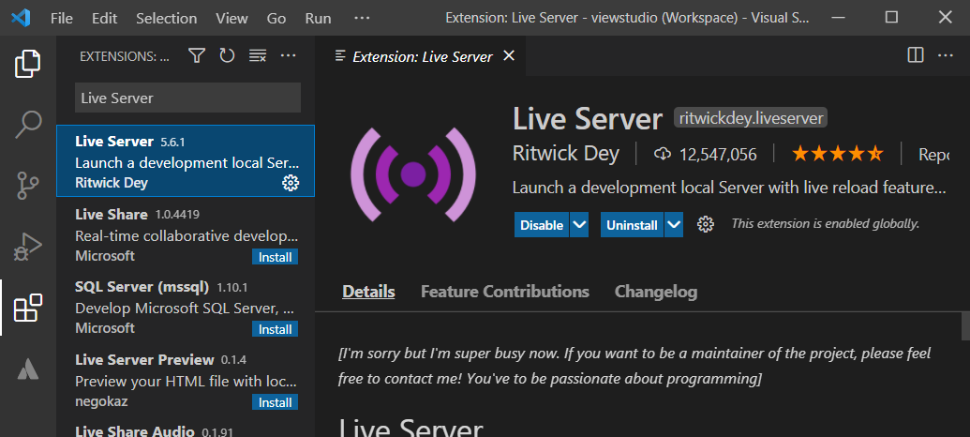This screenshot has width=970, height=437.
Task: Click the download count cloud icon
Action: (662, 154)
